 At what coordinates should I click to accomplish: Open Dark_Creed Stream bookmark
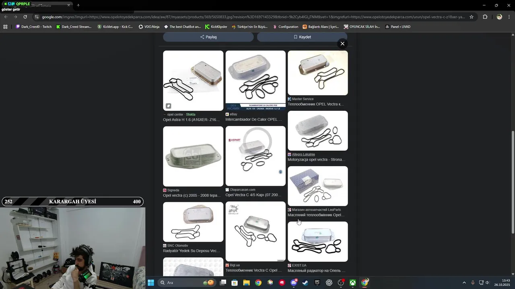74,27
